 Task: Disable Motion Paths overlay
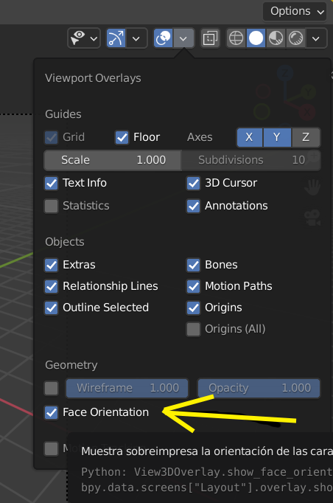193,286
